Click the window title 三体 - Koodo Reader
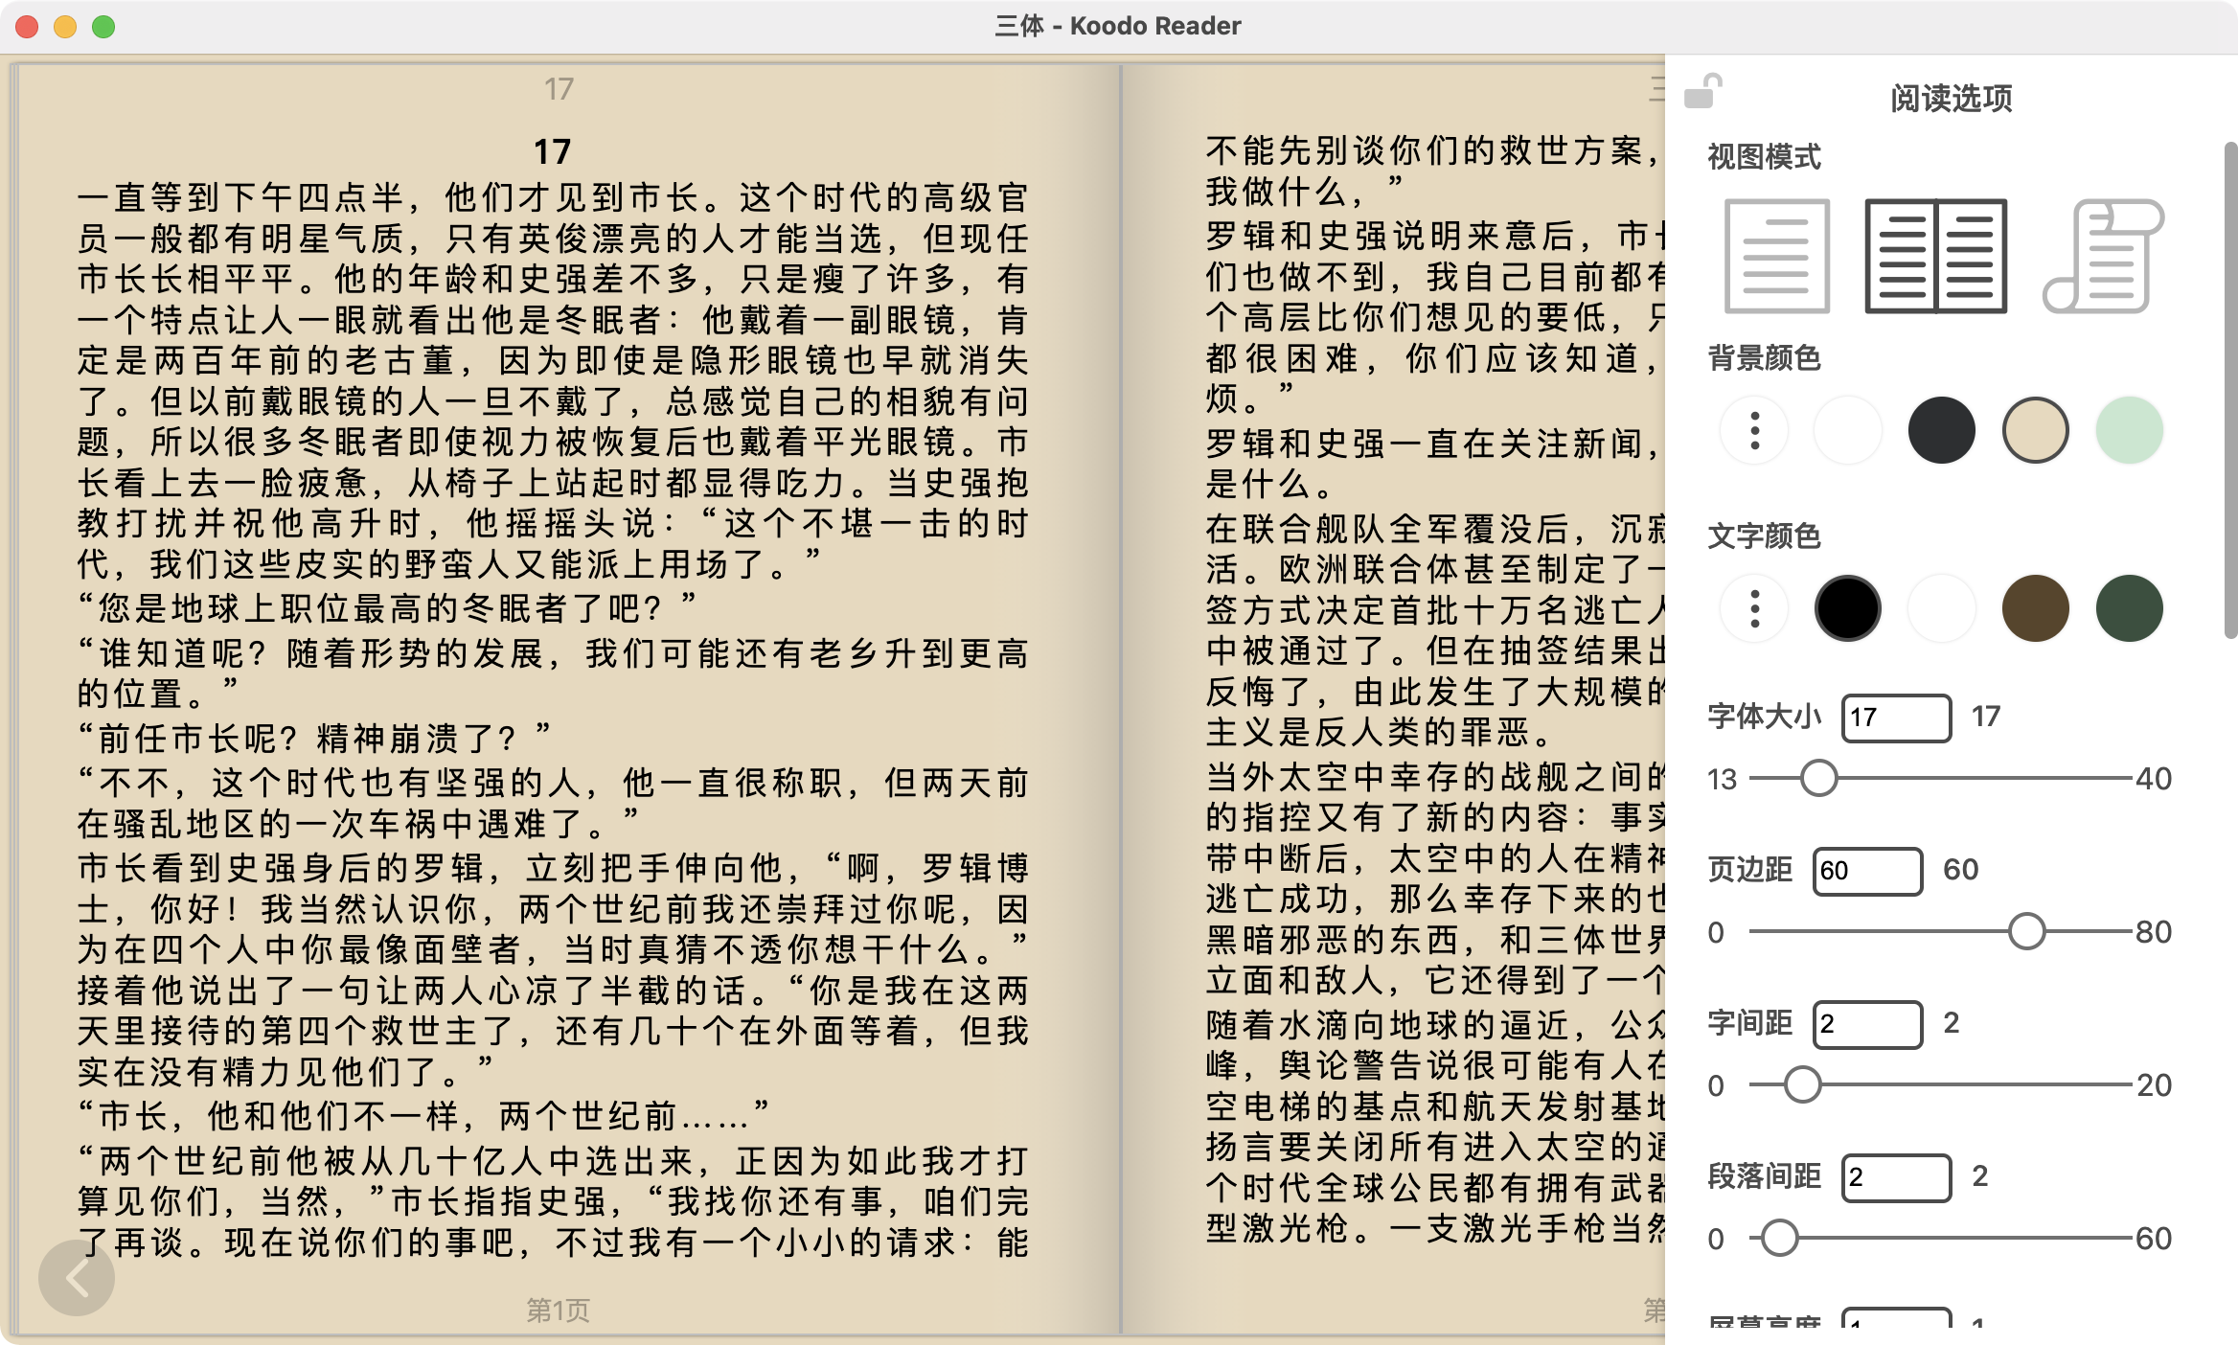2238x1345 pixels. click(x=1118, y=26)
